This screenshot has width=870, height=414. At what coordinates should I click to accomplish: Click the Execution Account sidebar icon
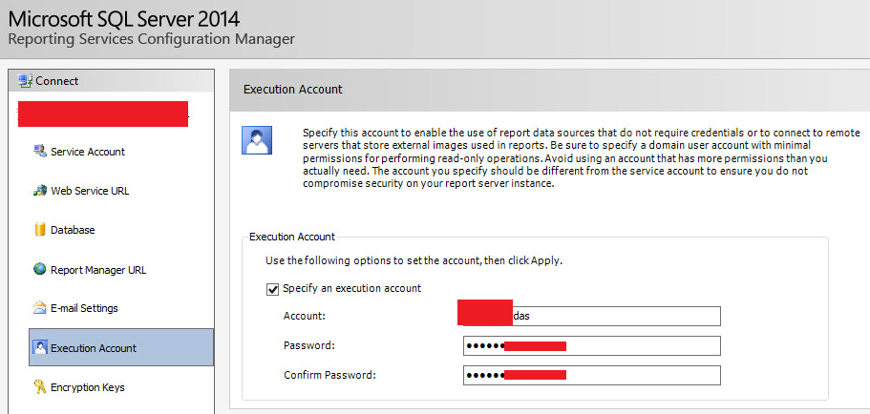click(40, 347)
